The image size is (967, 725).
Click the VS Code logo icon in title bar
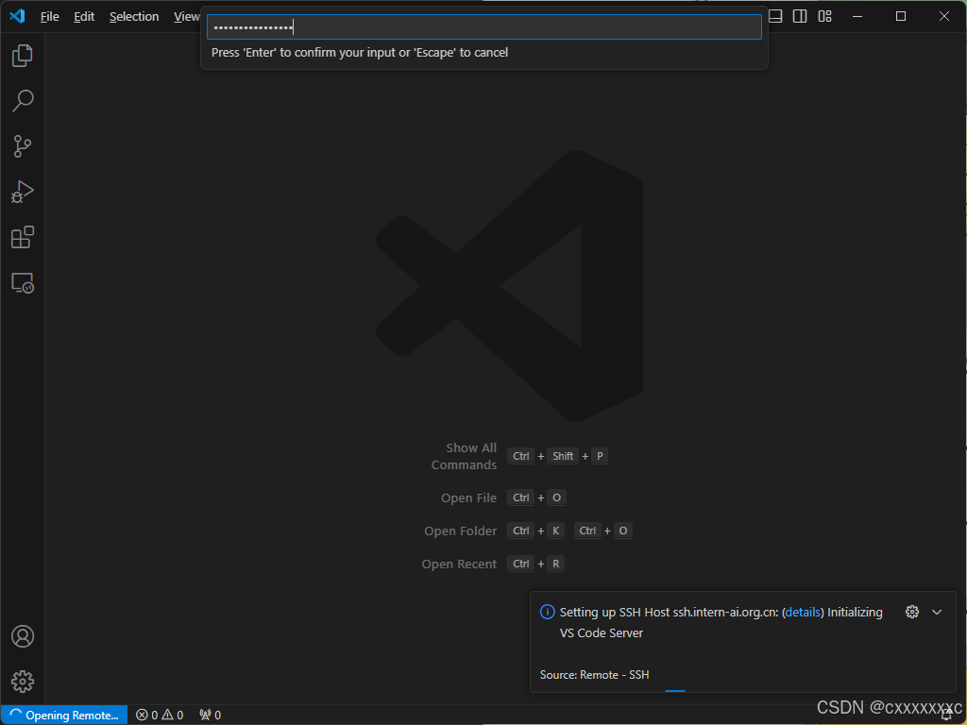coord(17,16)
